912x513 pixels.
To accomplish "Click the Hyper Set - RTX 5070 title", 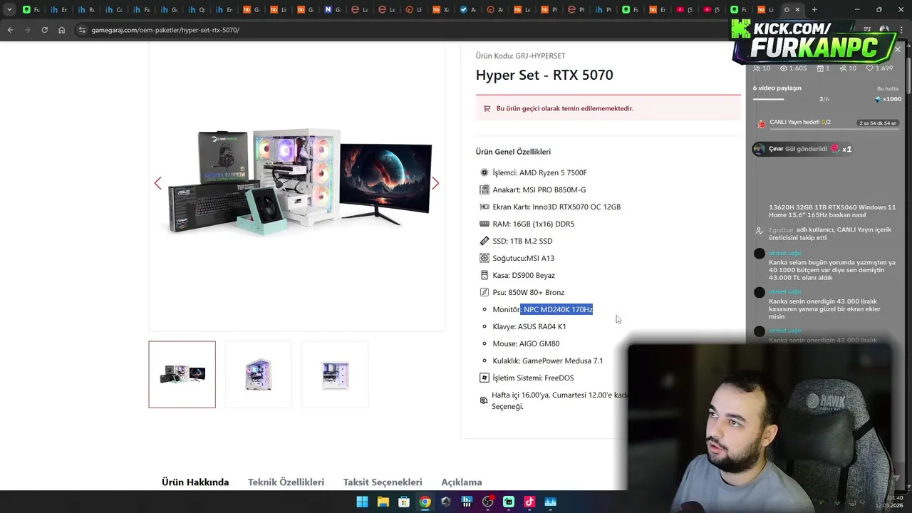I will point(544,75).
